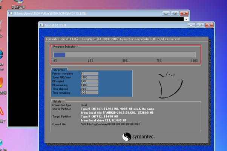Click the Speed value 3380
227x151 pixels.
click(x=89, y=77)
